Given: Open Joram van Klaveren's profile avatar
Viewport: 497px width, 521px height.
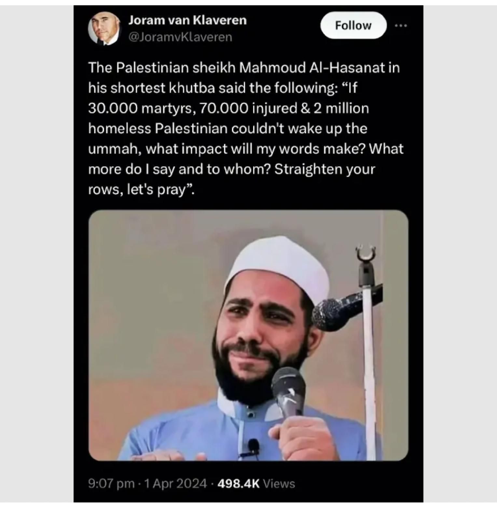Looking at the screenshot, I should click(104, 29).
